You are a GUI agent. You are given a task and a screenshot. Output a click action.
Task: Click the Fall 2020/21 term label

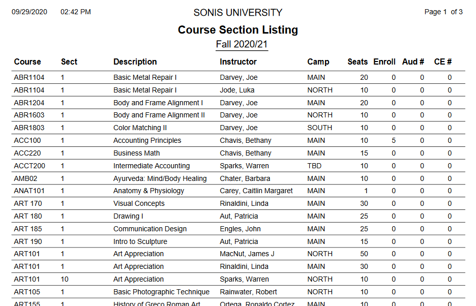(x=242, y=44)
